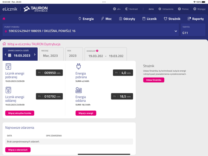
Task: Open Więcej odczytów licznika
Action: click(20, 113)
